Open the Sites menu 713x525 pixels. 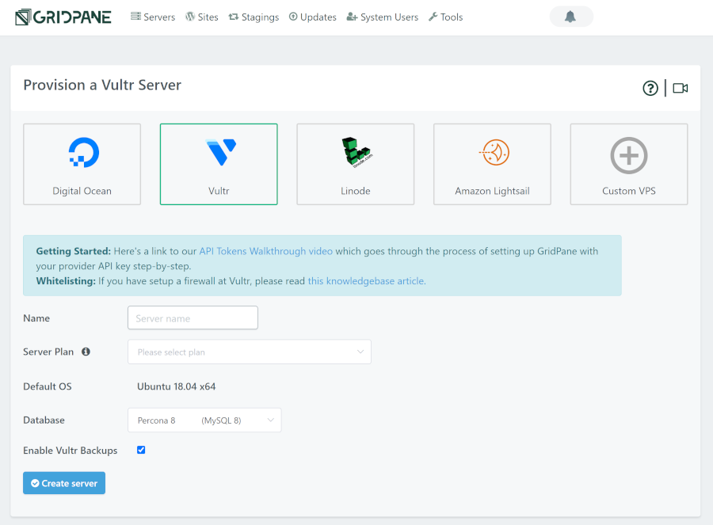202,17
